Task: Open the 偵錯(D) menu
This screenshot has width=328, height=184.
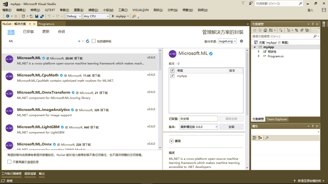Action: [93, 10]
